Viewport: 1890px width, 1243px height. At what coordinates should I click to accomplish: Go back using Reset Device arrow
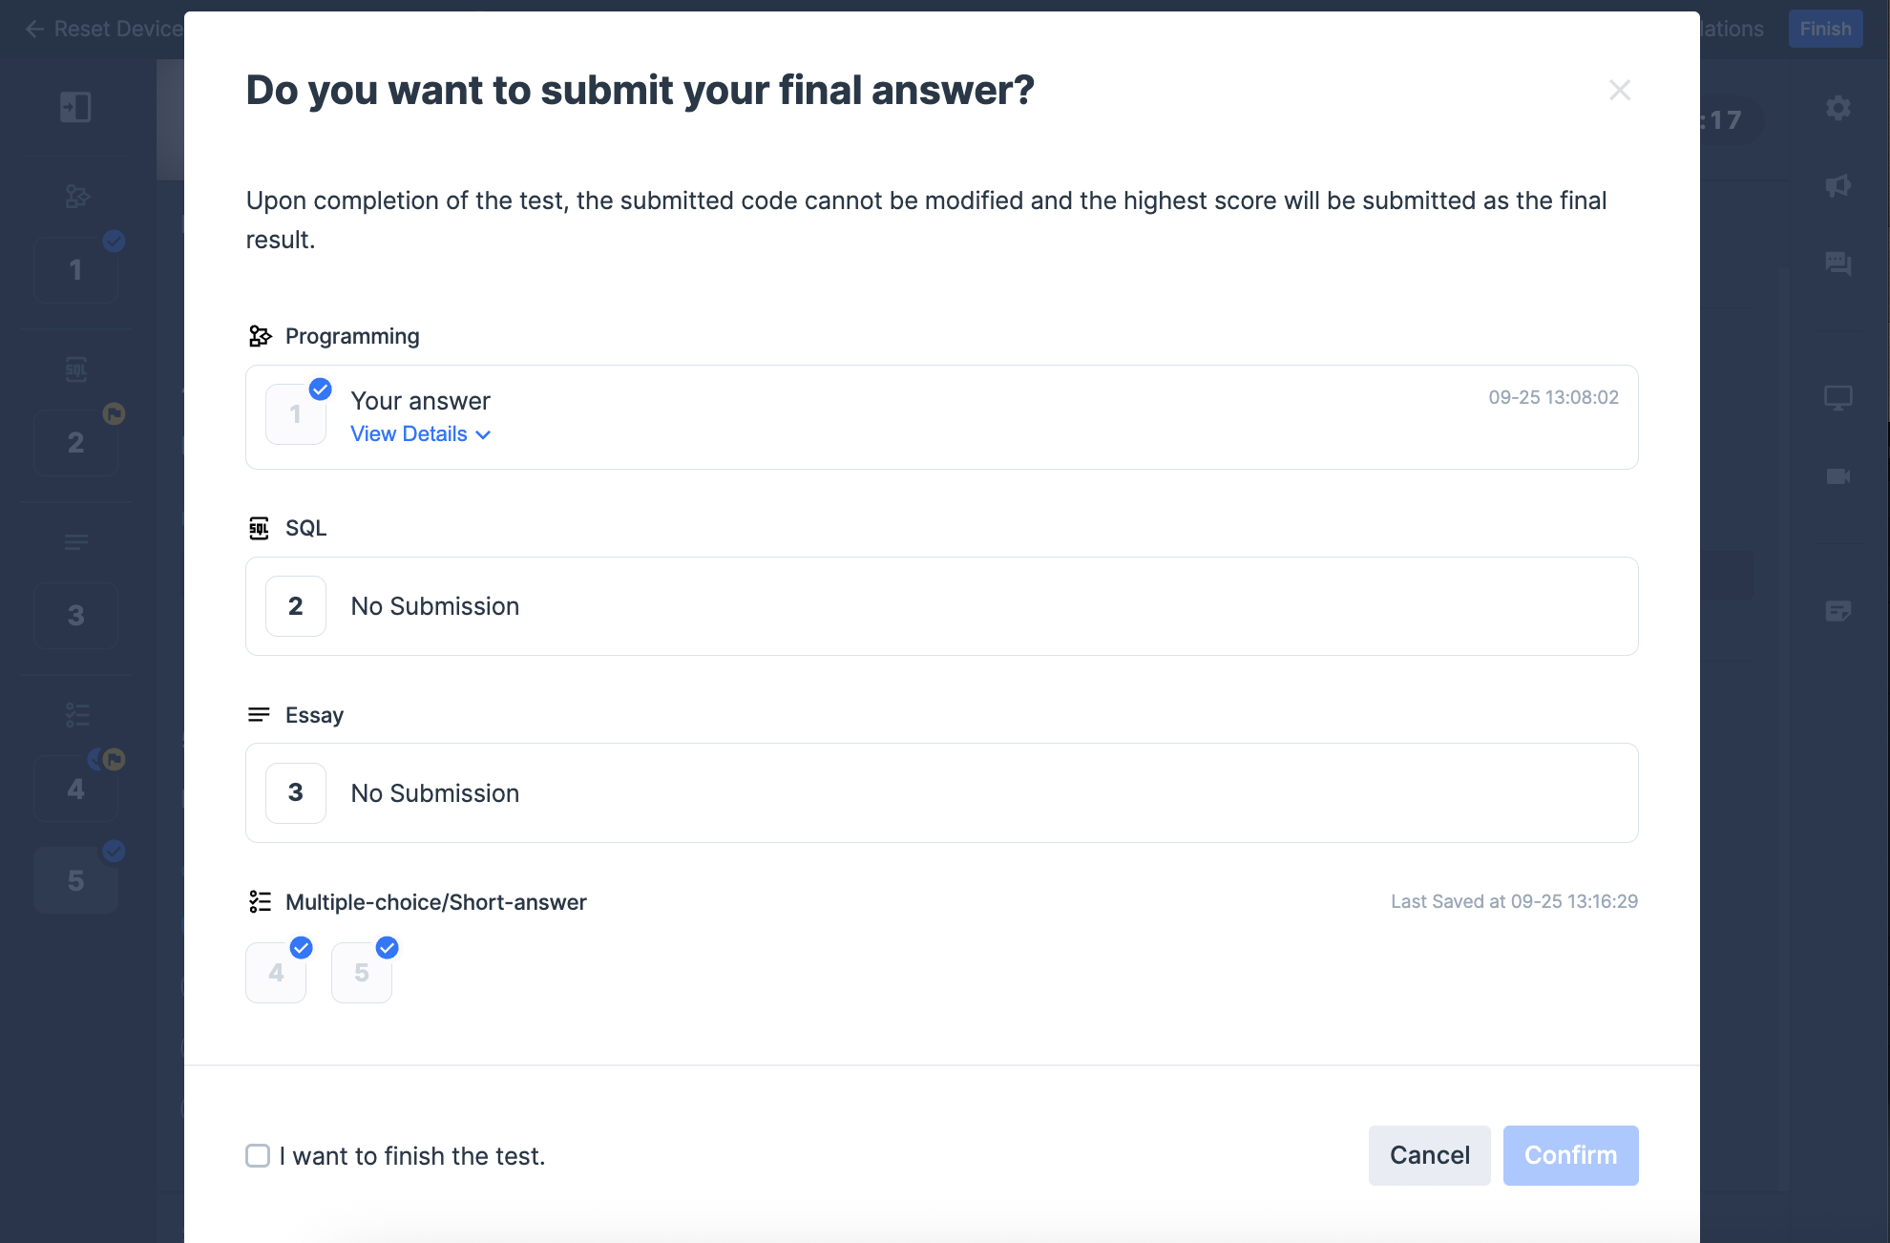pos(34,29)
